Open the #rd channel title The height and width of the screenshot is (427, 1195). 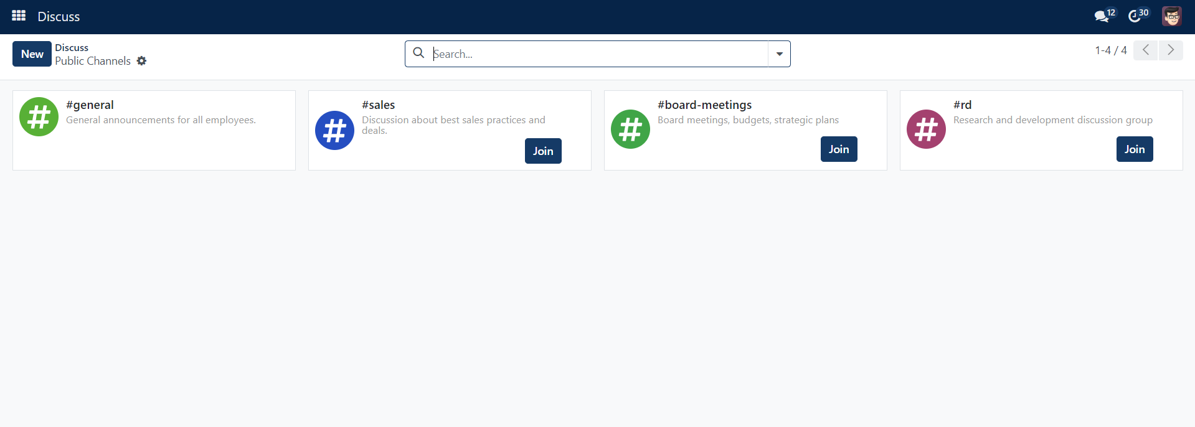pyautogui.click(x=963, y=105)
